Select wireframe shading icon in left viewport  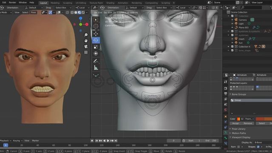pos(72,12)
